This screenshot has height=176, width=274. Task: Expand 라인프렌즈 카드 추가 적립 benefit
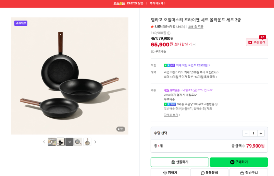191,72
